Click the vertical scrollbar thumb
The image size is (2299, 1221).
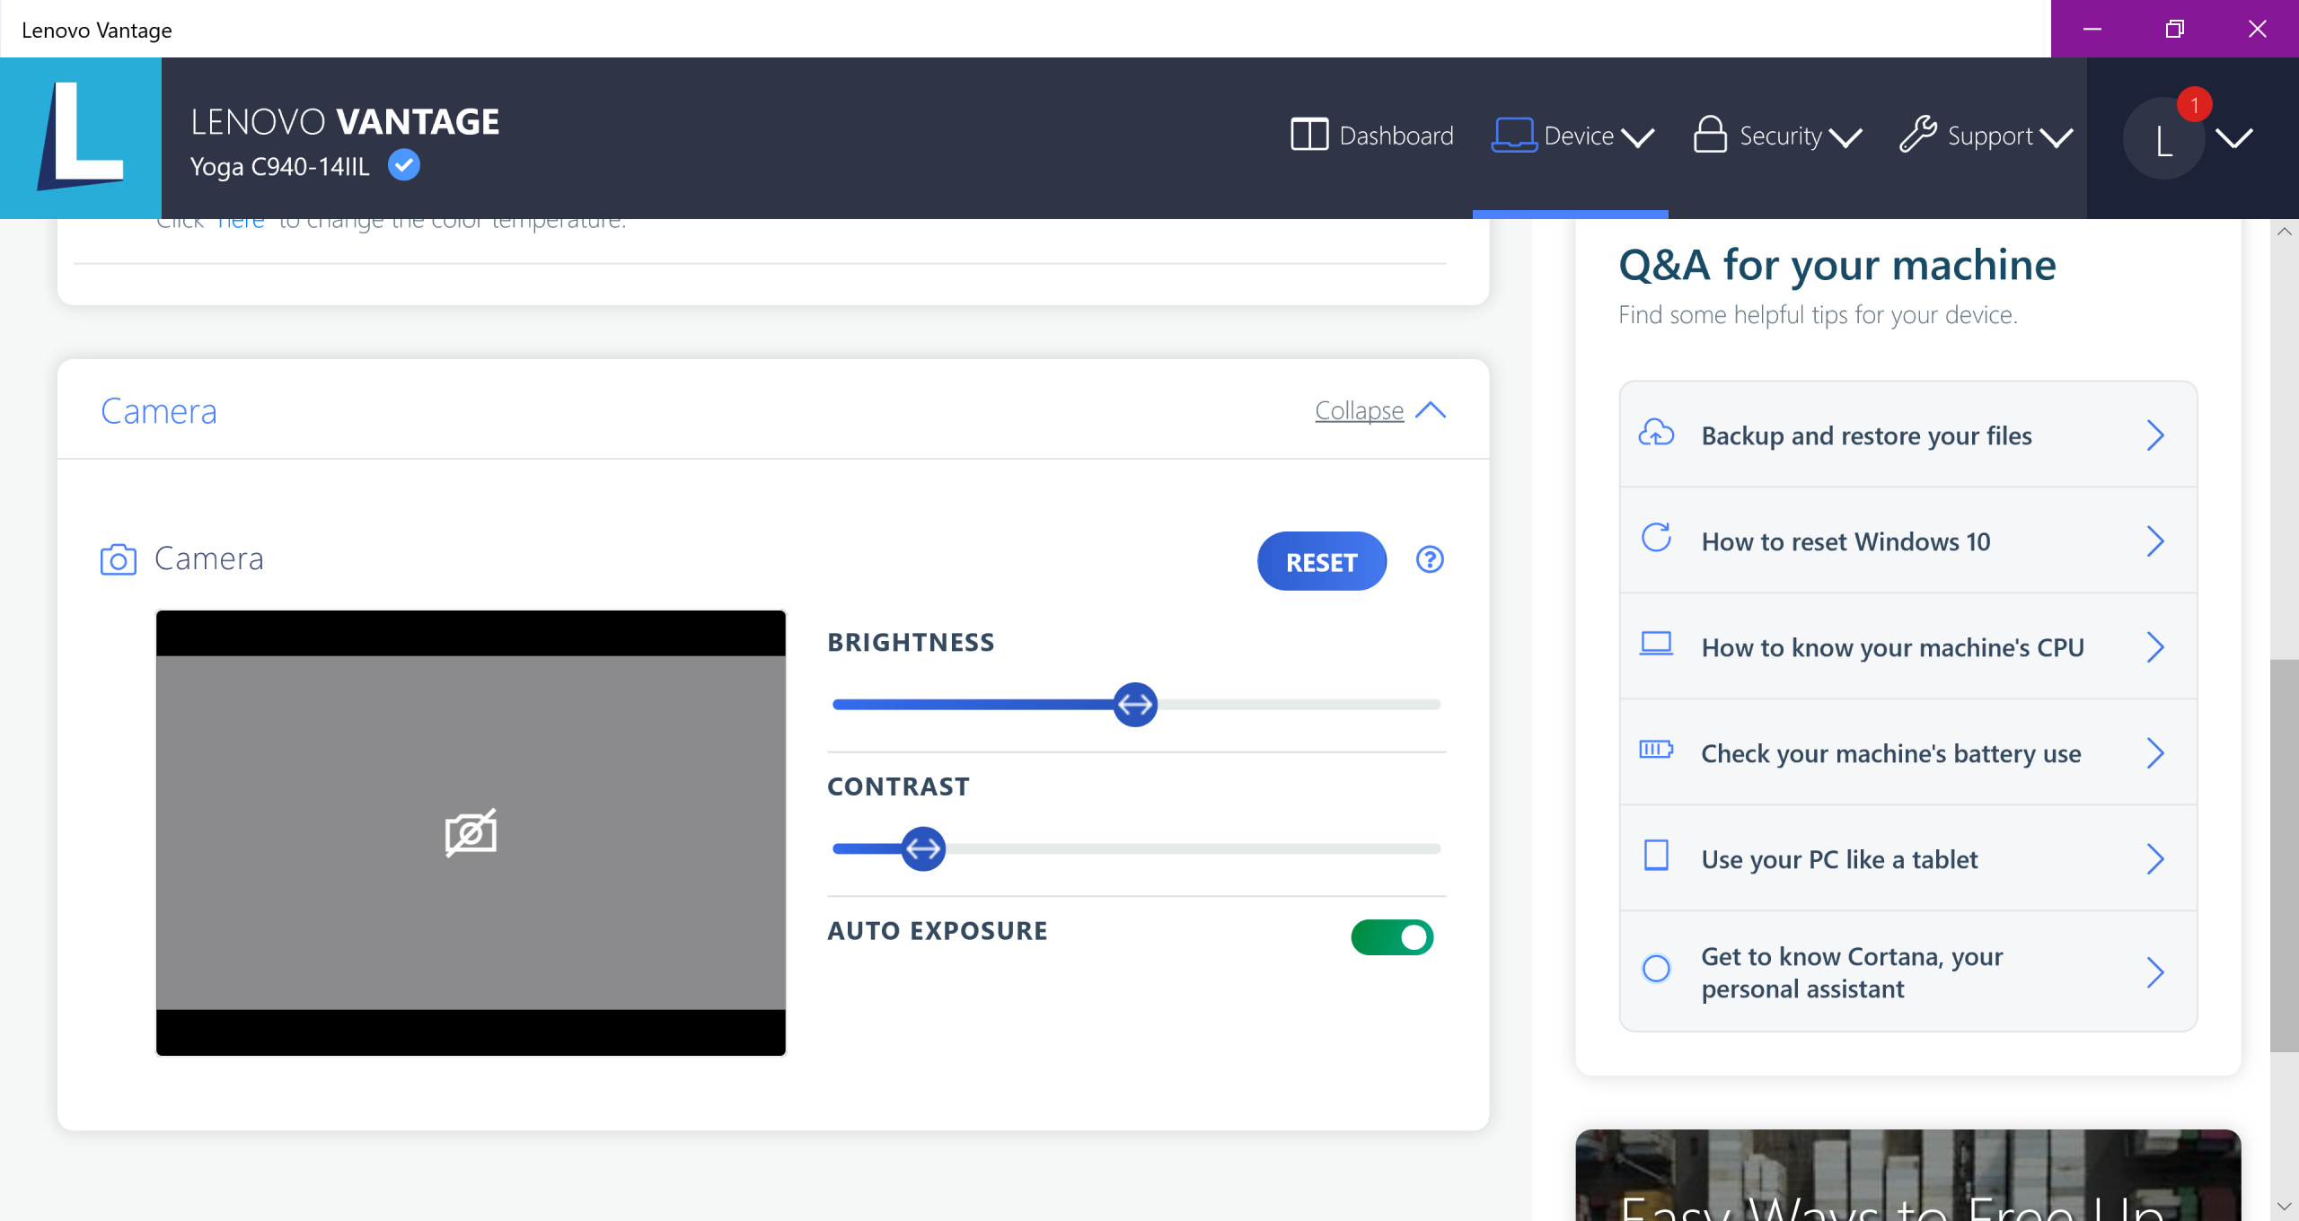(x=2285, y=856)
